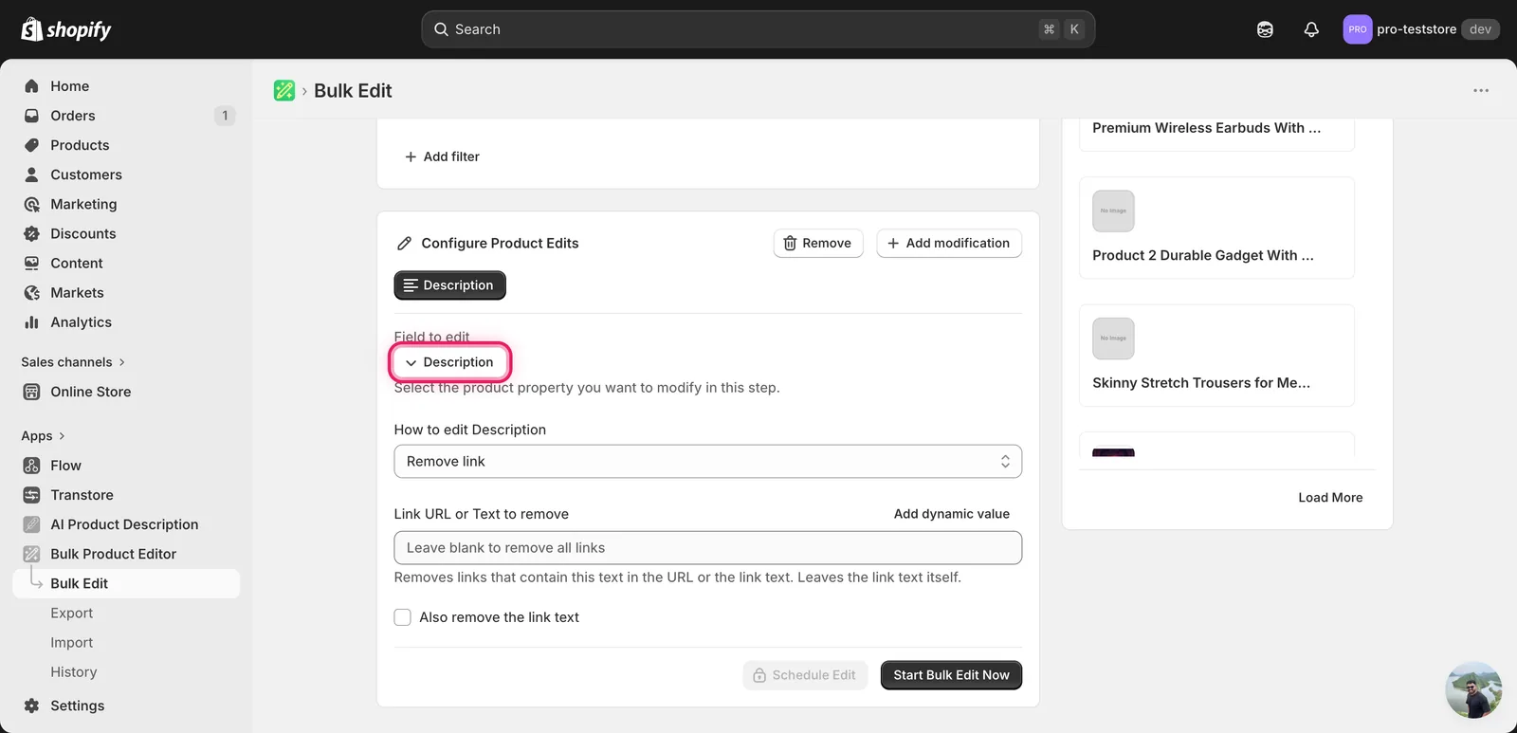Open the Marketing target icon
Viewport: 1517px width, 733px height.
point(31,204)
